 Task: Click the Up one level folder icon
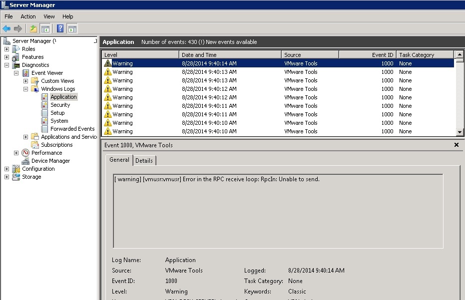(33, 29)
